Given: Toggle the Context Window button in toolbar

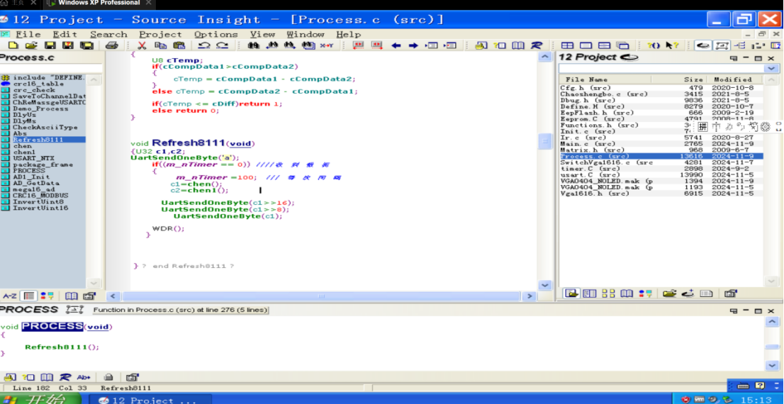Looking at the screenshot, I should [x=722, y=45].
